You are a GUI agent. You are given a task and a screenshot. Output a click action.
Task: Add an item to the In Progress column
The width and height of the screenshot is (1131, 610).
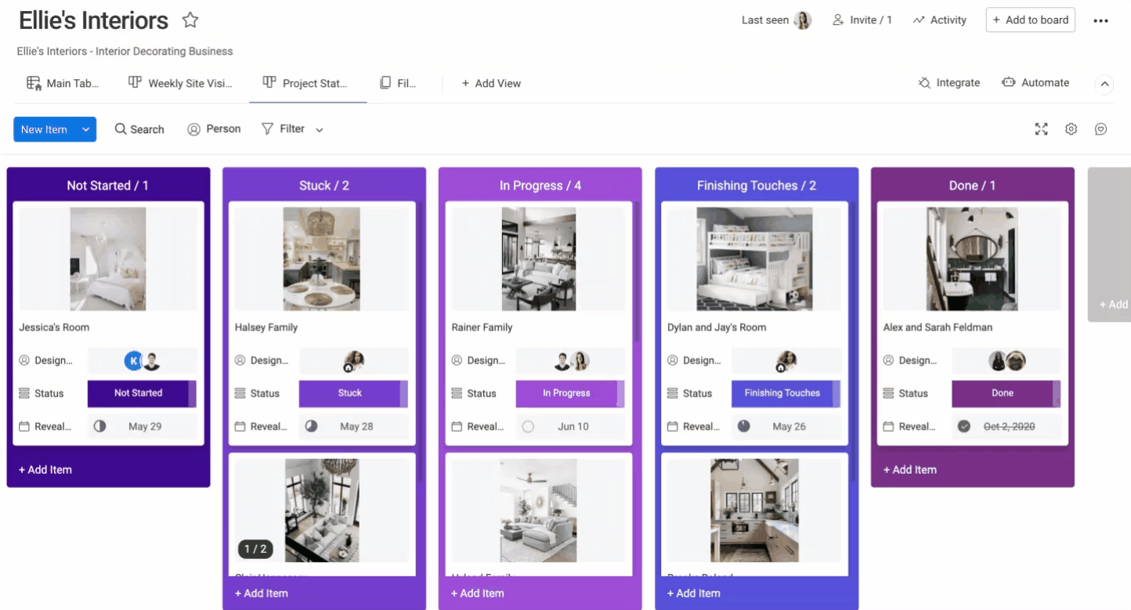coord(478,594)
